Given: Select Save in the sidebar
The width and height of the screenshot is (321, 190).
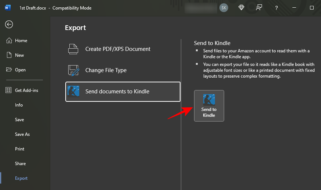Looking at the screenshot, I should pos(19,119).
